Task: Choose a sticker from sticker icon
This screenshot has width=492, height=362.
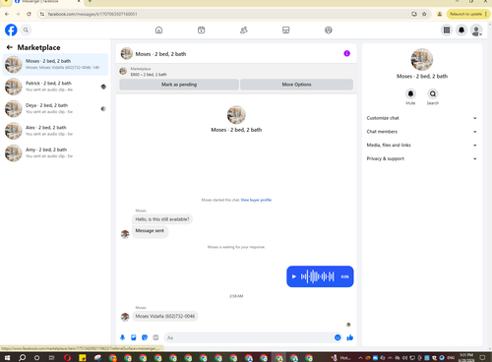Action: coord(145,337)
